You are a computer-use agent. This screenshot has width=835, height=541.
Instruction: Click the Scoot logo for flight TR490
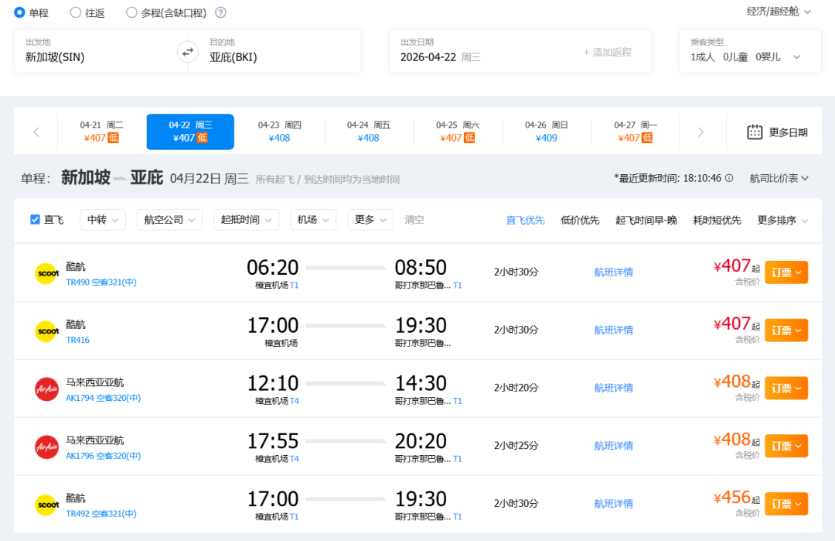pos(47,273)
